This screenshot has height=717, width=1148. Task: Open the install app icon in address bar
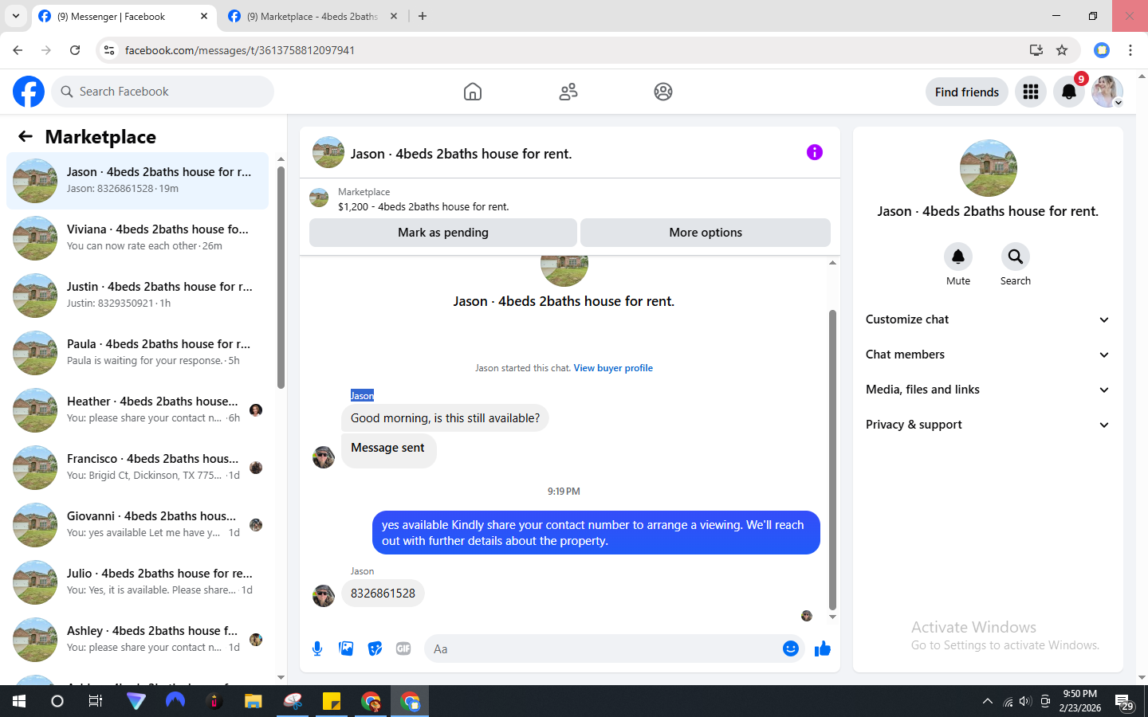tap(1036, 50)
